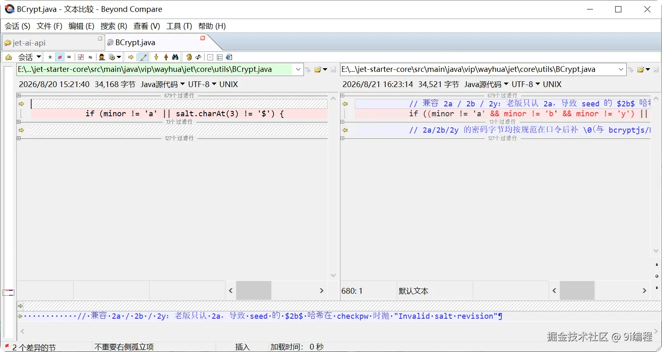Screen dimensions: 662x352
Task: Open the 搜索 (R) menu
Action: (x=114, y=26)
